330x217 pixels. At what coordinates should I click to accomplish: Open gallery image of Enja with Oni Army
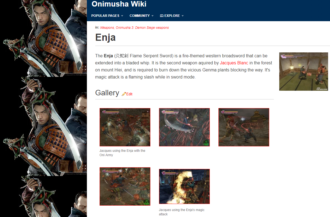125,127
